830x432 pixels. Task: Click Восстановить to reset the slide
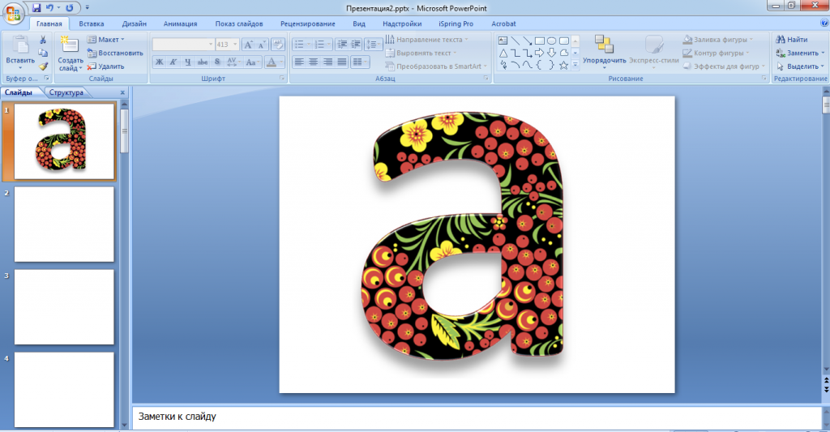pos(115,53)
